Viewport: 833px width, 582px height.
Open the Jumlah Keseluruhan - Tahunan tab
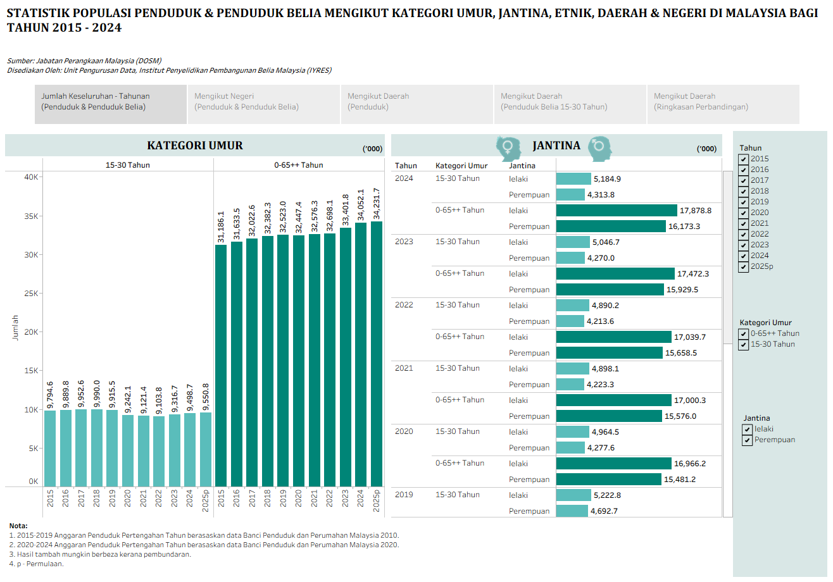[x=111, y=104]
